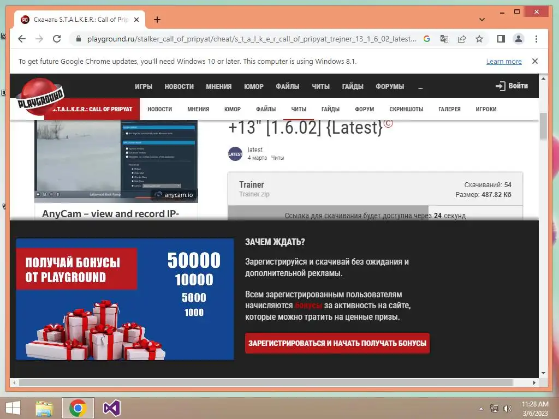Click the anycam.io badge
Screen dimensions: 559x419
[174, 195]
